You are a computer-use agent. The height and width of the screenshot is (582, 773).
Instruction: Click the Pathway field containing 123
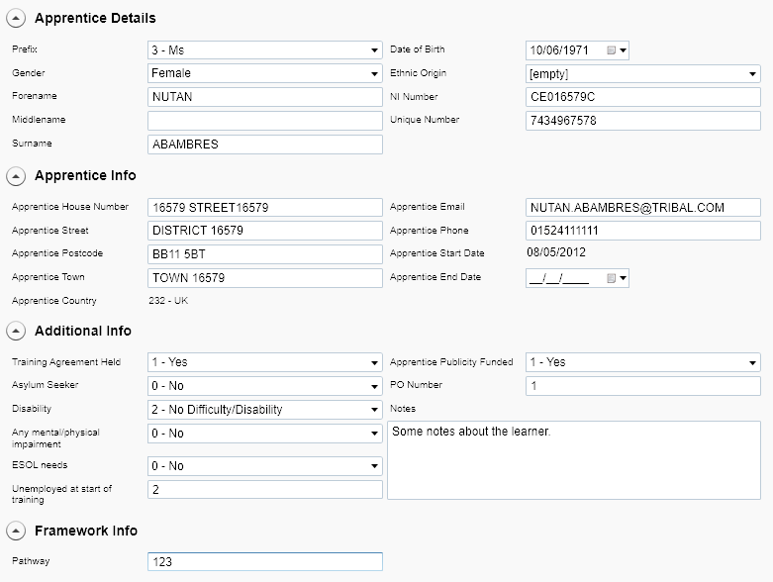tap(264, 562)
